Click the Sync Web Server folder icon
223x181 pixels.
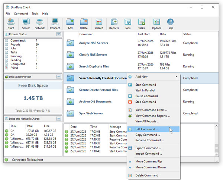[70, 113]
